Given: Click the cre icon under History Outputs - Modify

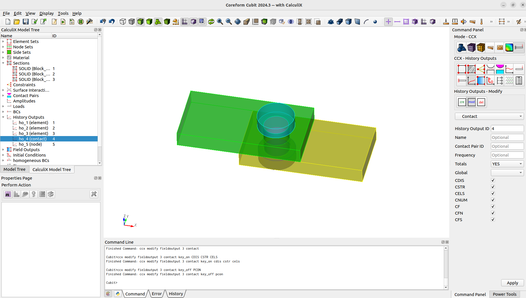Looking at the screenshot, I should 461,102.
